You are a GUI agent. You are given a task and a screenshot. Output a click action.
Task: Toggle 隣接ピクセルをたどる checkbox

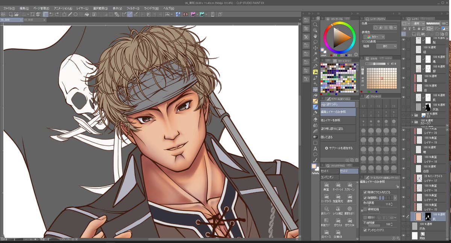click(x=365, y=192)
